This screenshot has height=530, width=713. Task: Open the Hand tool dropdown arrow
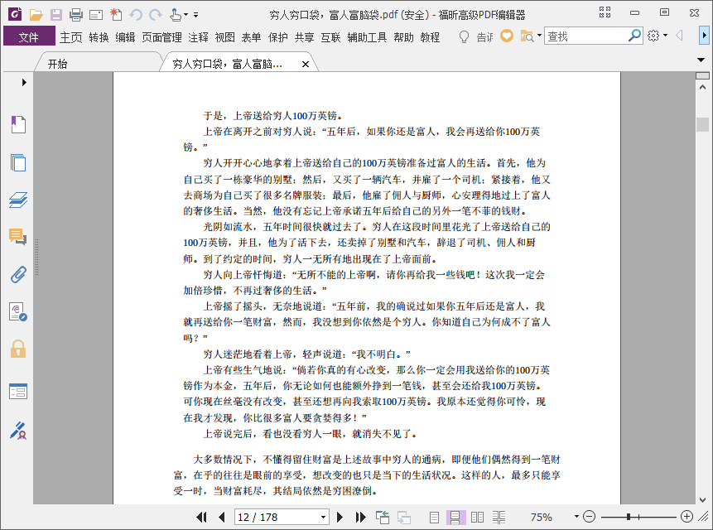[x=185, y=15]
